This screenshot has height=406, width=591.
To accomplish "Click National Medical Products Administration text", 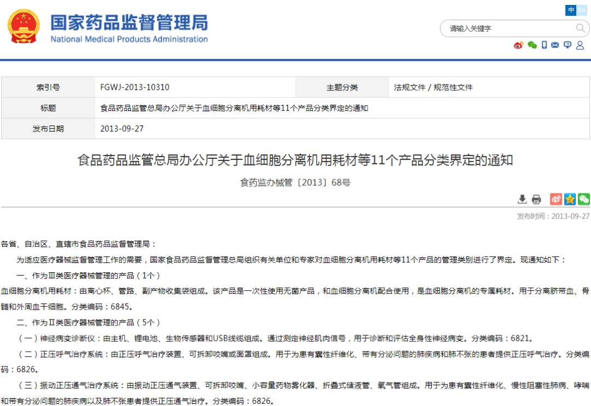I will pyautogui.click(x=129, y=39).
